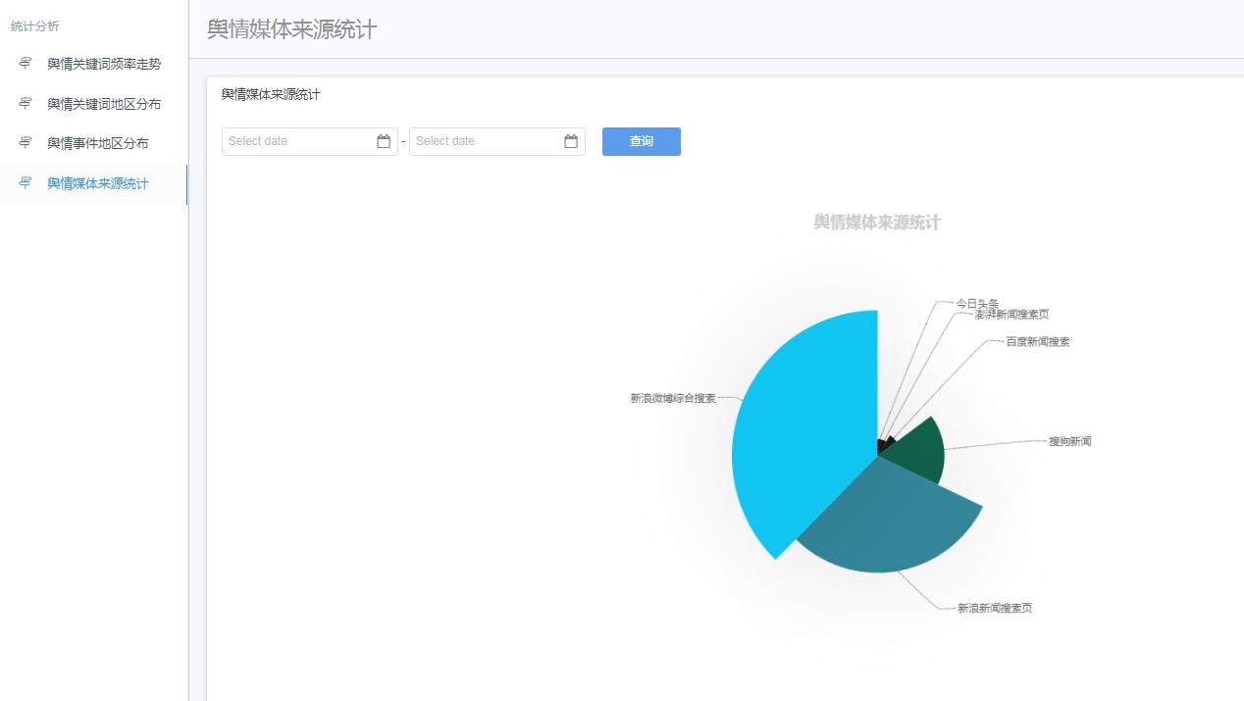Screen dimensions: 1244x701
Task: Click the start date input field
Action: [x=309, y=141]
